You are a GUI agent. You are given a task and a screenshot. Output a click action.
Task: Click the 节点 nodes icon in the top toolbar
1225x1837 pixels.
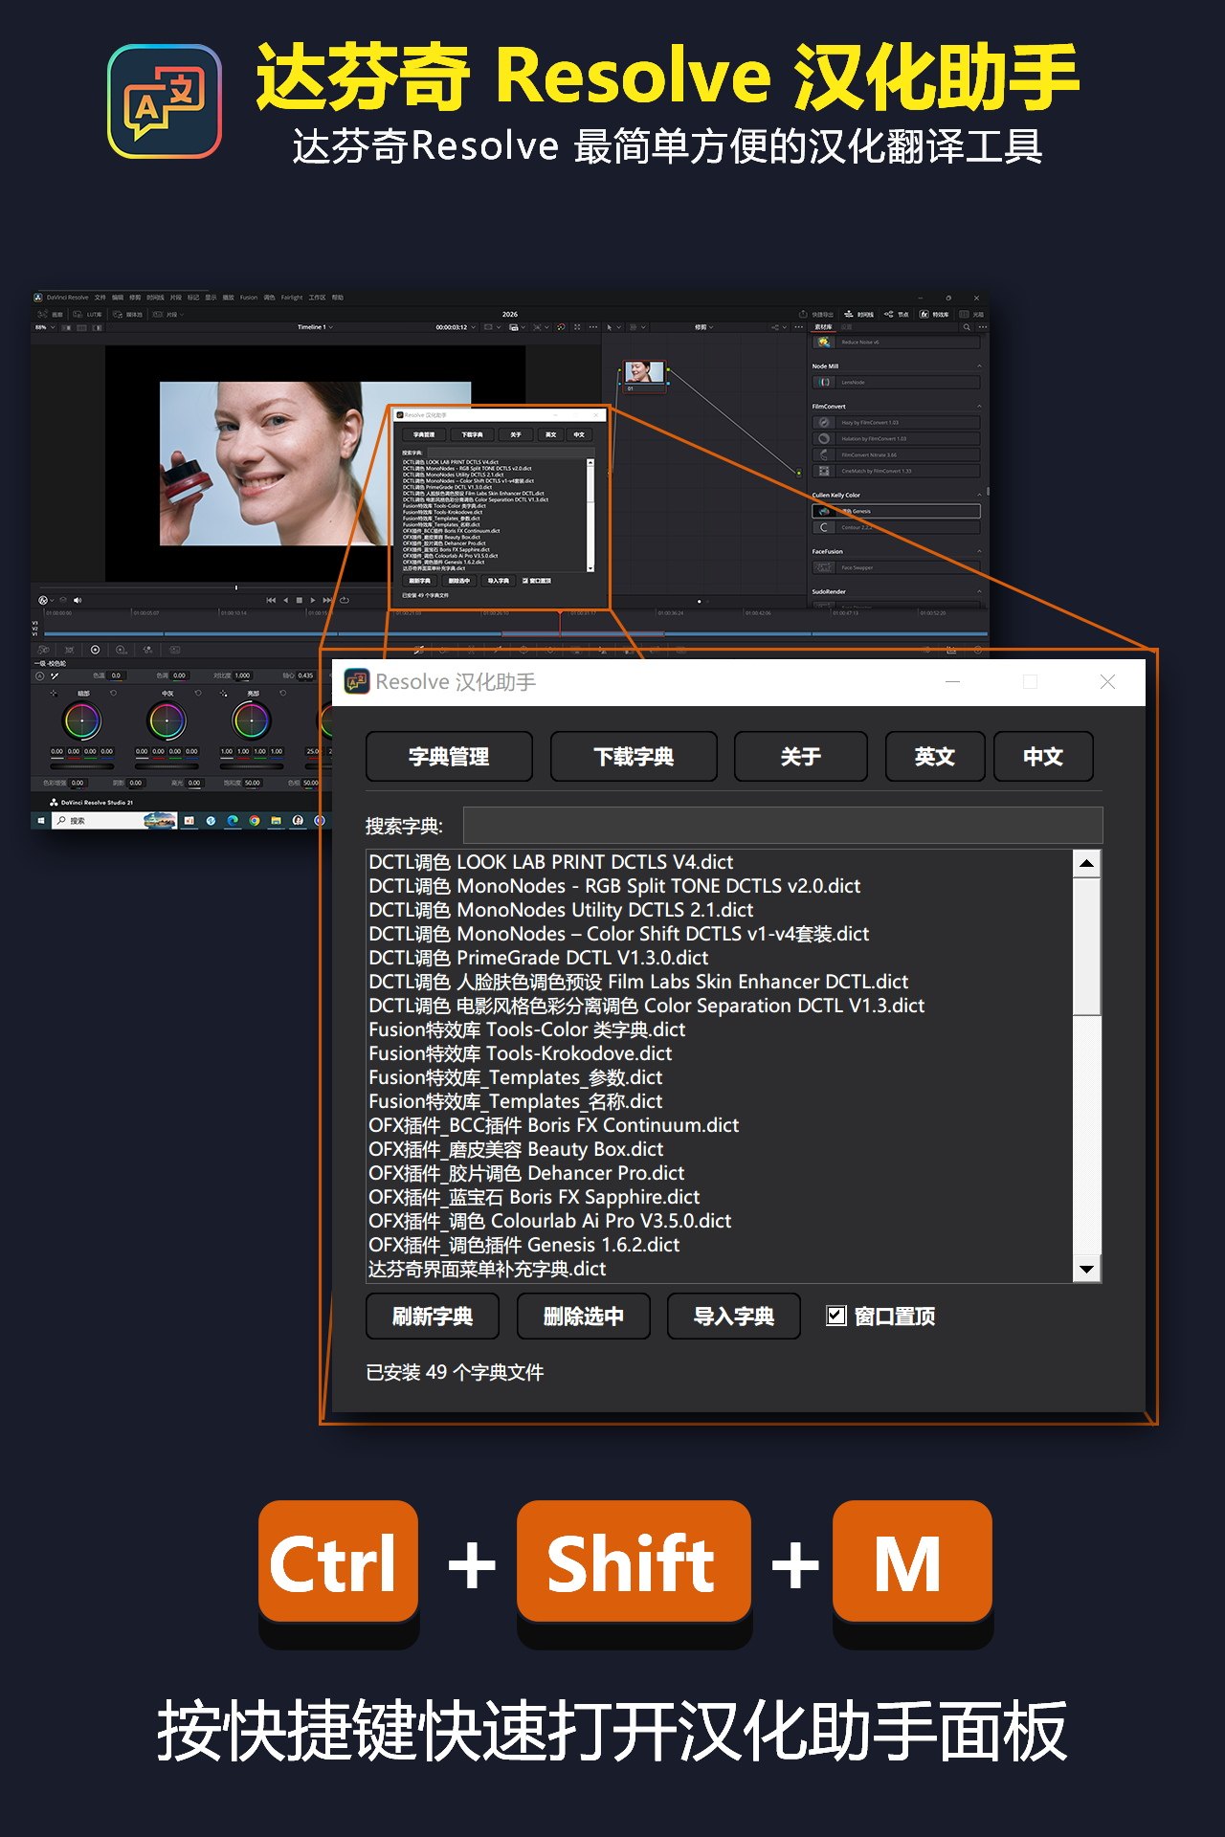point(888,314)
